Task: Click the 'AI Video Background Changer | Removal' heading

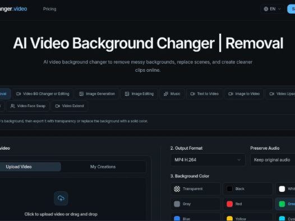Action: click(148, 43)
